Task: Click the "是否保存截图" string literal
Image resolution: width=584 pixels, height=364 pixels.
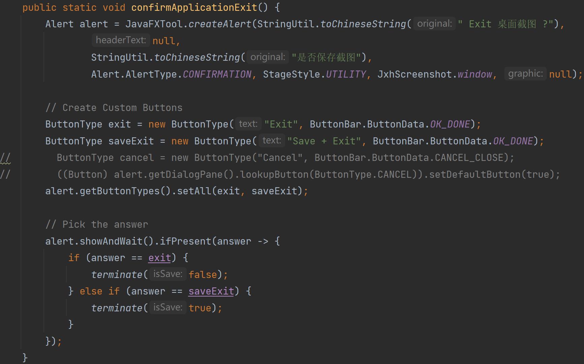Action: pyautogui.click(x=326, y=57)
